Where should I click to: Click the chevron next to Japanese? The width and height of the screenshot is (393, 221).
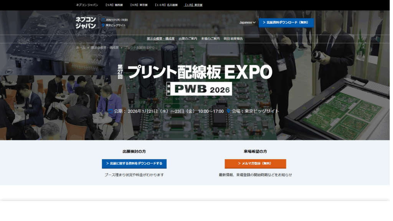[254, 23]
